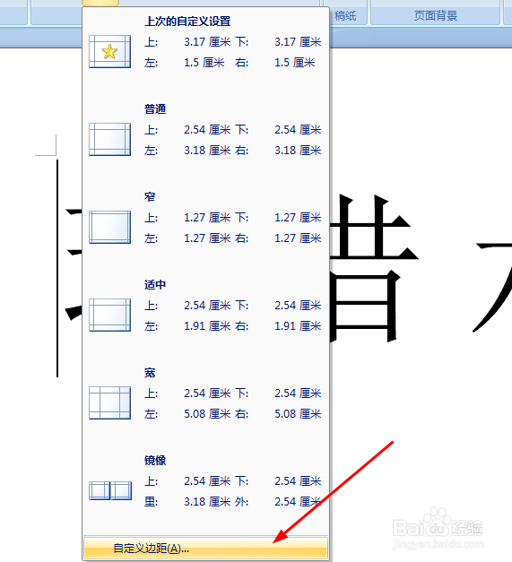This screenshot has height=562, width=512.
Task: Click 右: 1.91 厘米 under 适中
Action: (278, 326)
